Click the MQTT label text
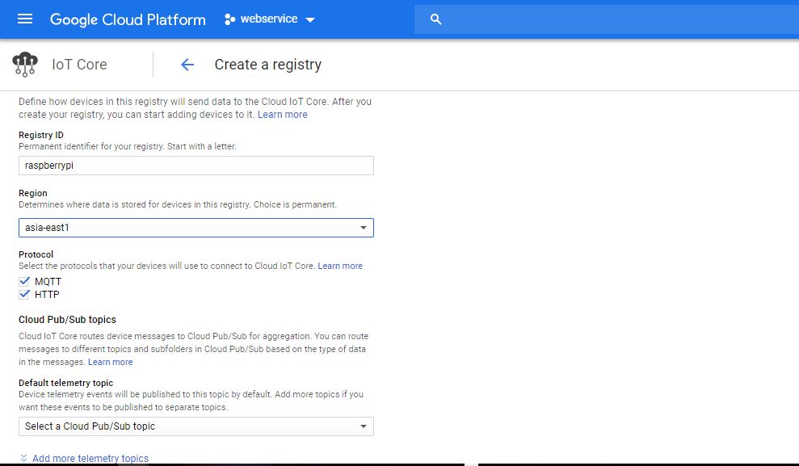The width and height of the screenshot is (799, 466). tap(48, 282)
